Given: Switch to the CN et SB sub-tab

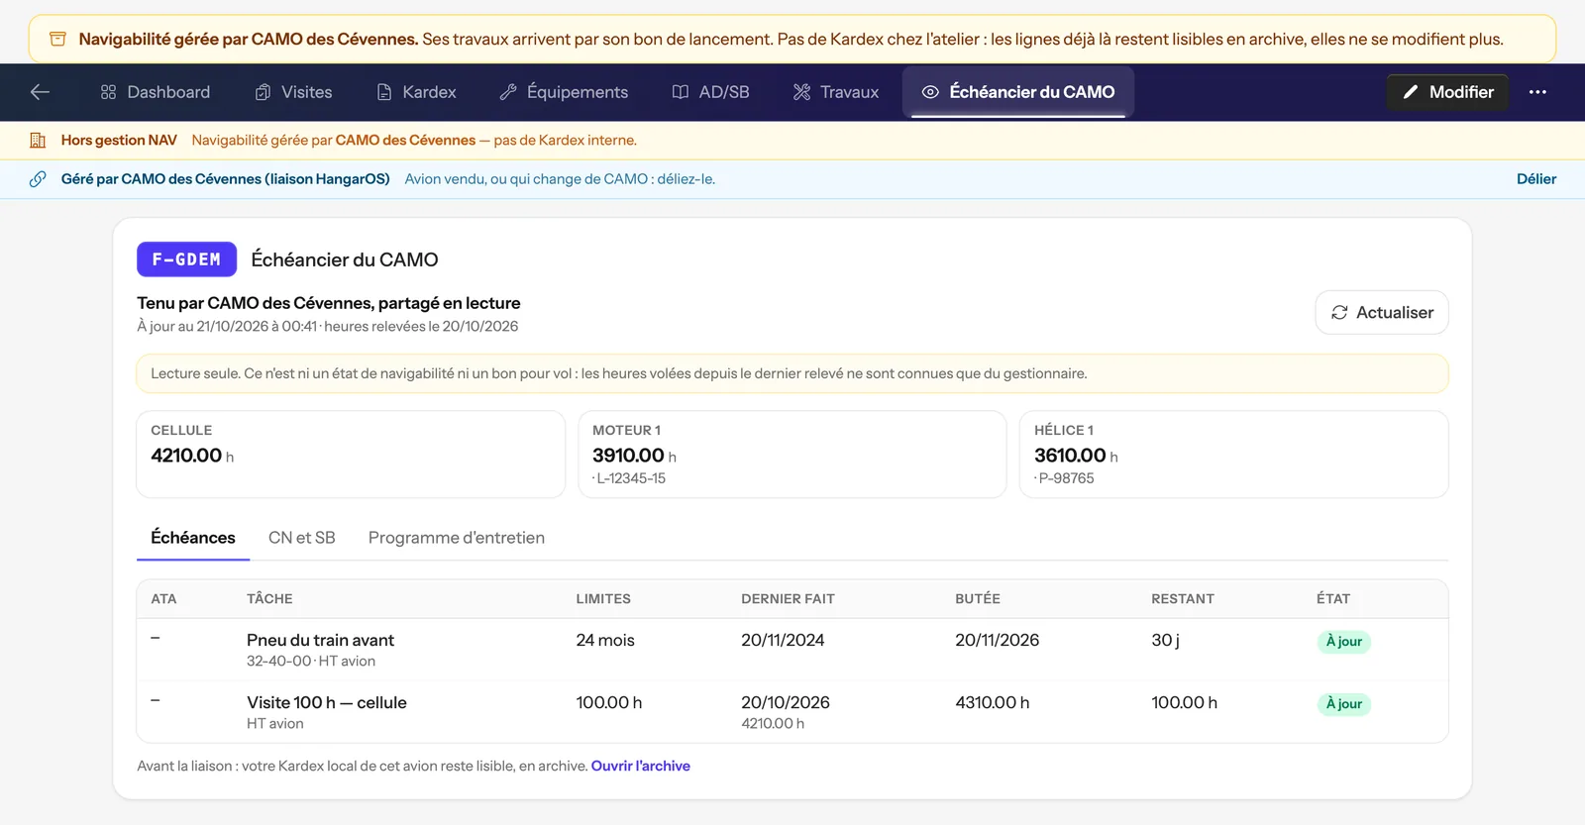Looking at the screenshot, I should coord(302,538).
